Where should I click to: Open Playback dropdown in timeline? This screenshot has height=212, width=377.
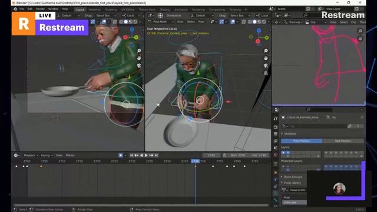pos(31,155)
